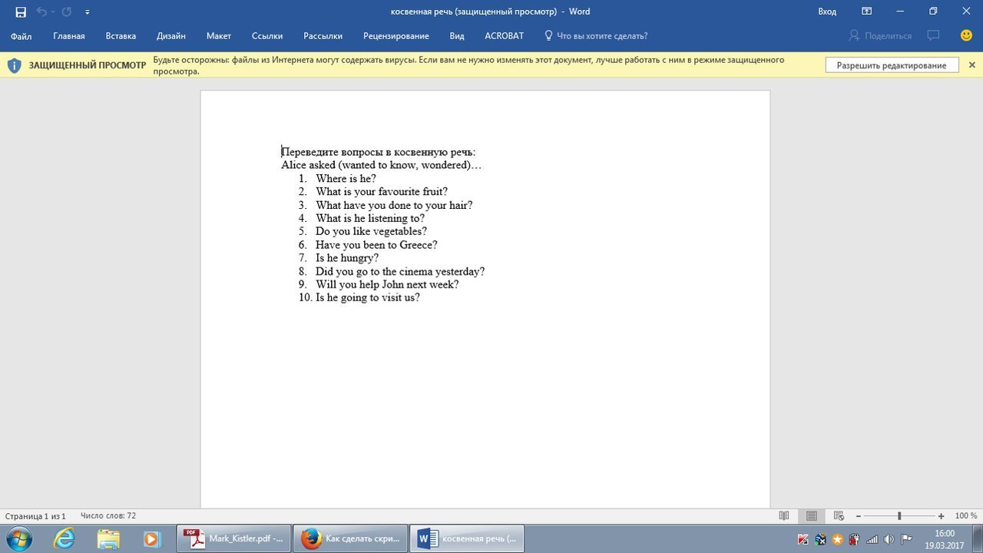Click the smiley feedback icon
The image size is (983, 553).
click(x=966, y=35)
